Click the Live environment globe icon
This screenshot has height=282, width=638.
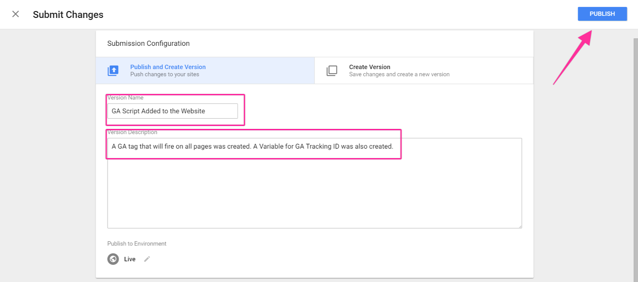click(x=113, y=259)
